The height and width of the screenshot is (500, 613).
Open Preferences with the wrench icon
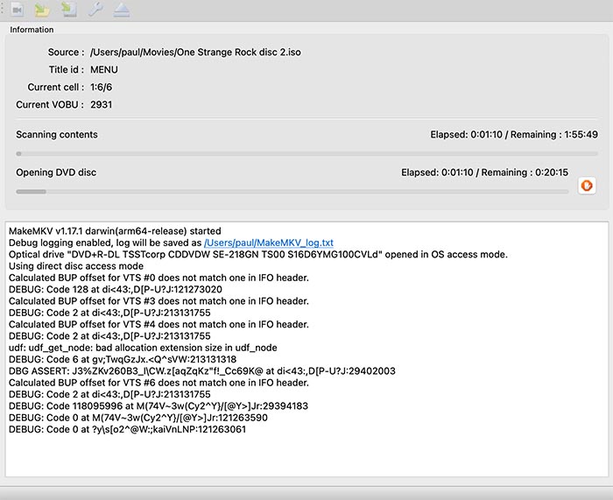[95, 10]
